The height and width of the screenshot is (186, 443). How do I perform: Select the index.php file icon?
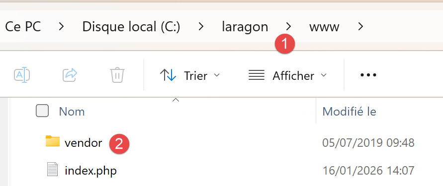pyautogui.click(x=52, y=170)
